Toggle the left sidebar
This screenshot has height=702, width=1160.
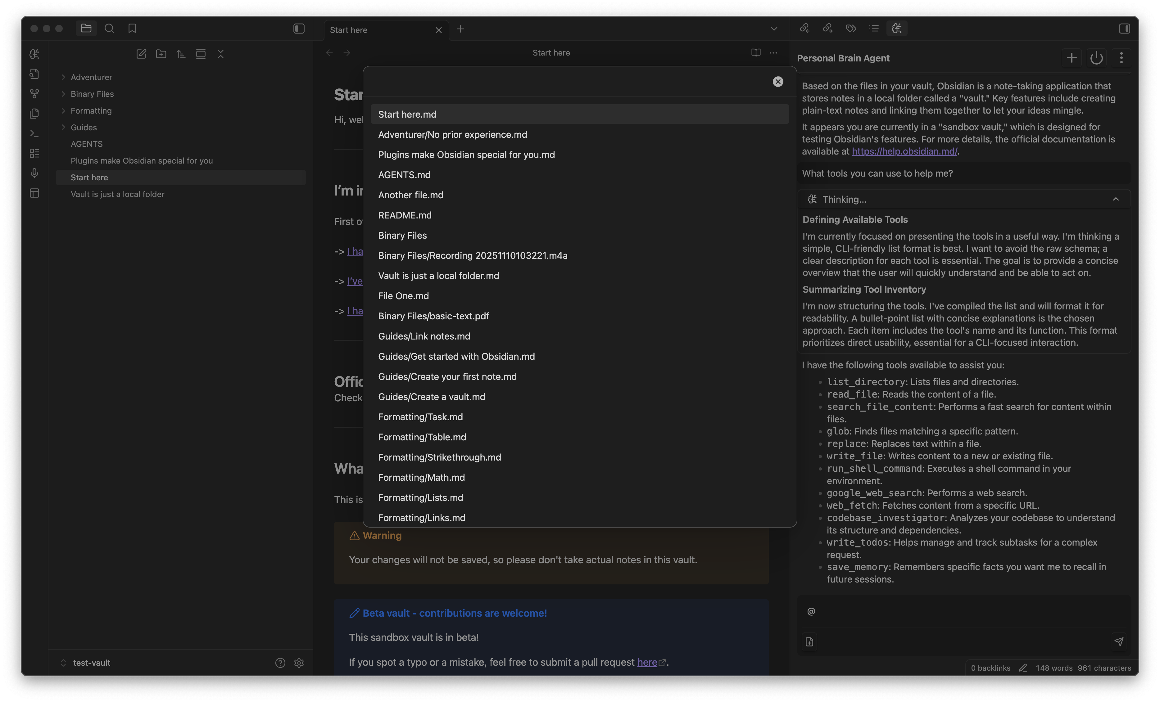click(x=299, y=29)
